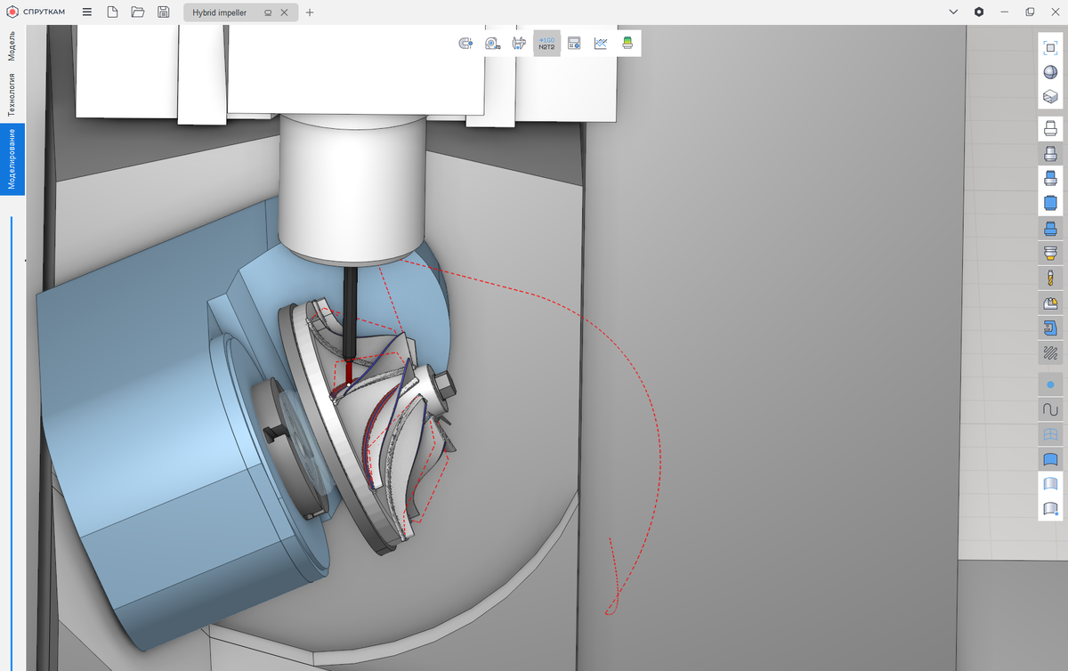Save project with floppy disk icon
Viewport: 1068px width, 671px height.
(163, 12)
